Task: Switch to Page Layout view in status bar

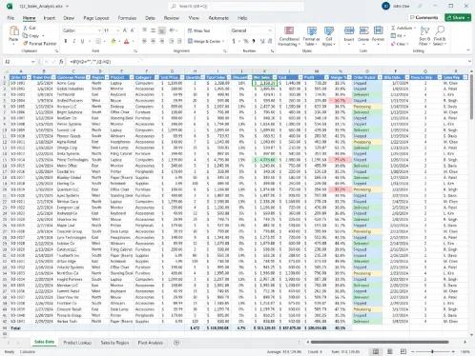Action: coord(389,351)
